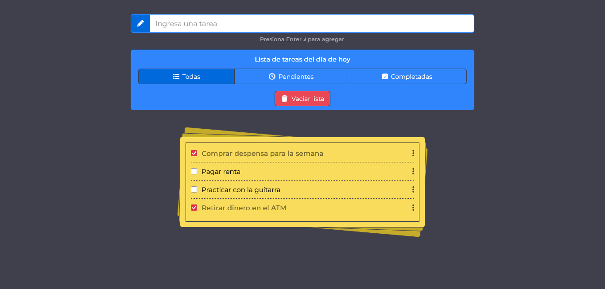Check the Pagar renta checkbox
Image resolution: width=605 pixels, height=289 pixels.
(x=194, y=171)
